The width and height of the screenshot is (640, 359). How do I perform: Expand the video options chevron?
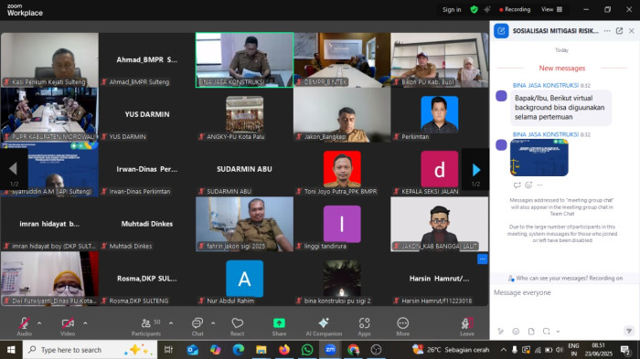[x=85, y=323]
